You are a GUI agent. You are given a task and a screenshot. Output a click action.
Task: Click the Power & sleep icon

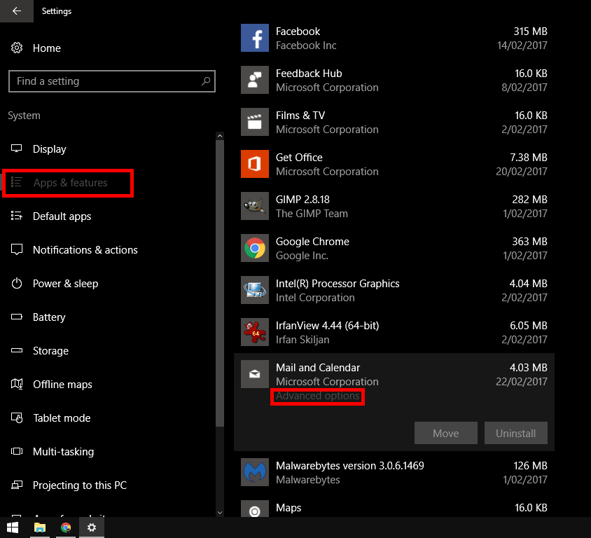[x=17, y=283]
